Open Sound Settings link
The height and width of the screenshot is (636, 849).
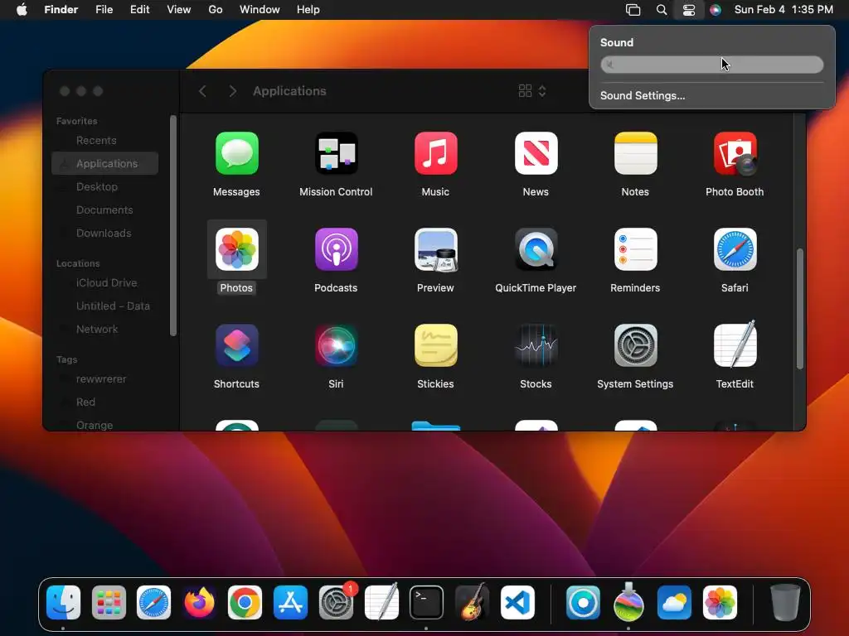tap(643, 96)
